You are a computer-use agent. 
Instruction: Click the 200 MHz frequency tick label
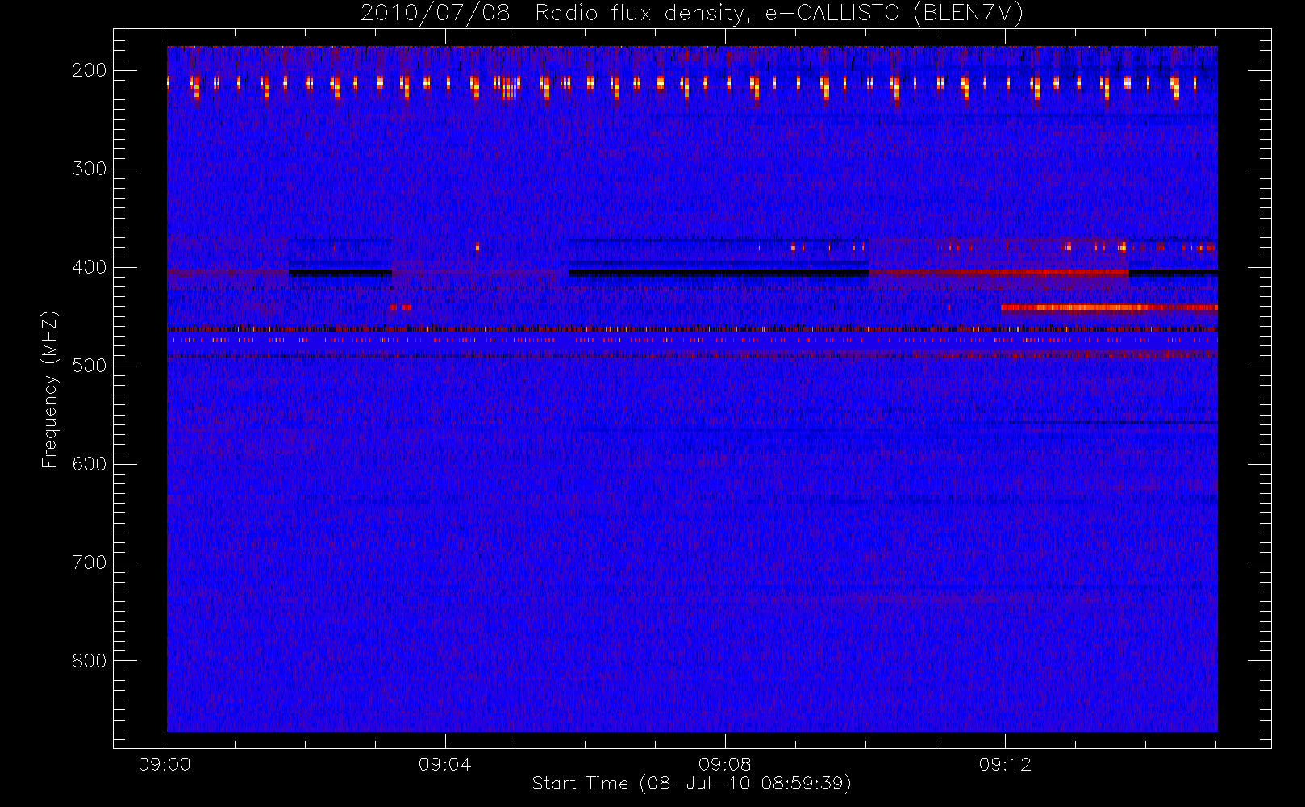click(90, 70)
